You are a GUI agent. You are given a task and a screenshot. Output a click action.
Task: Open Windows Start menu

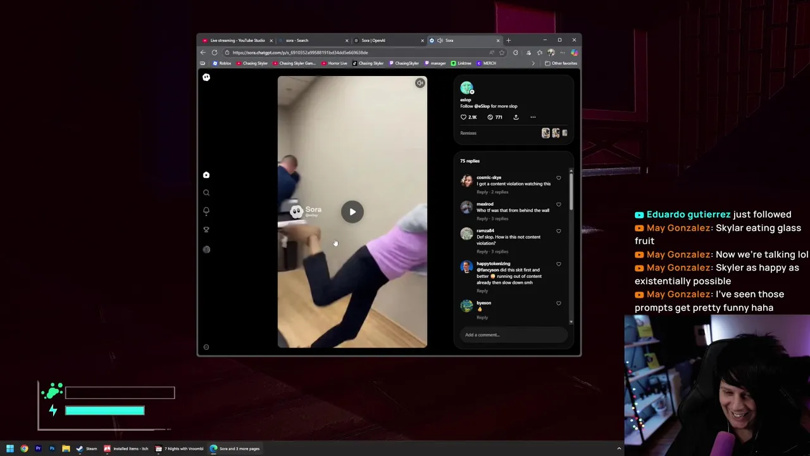(9, 448)
